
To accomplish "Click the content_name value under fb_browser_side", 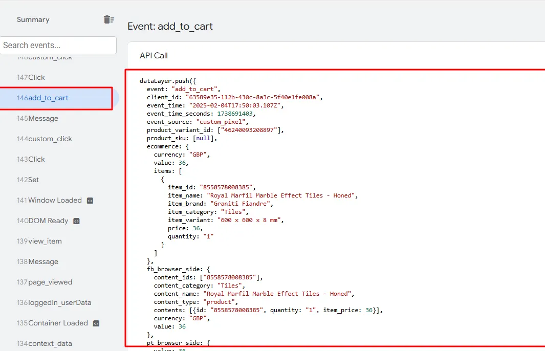I will point(277,294).
